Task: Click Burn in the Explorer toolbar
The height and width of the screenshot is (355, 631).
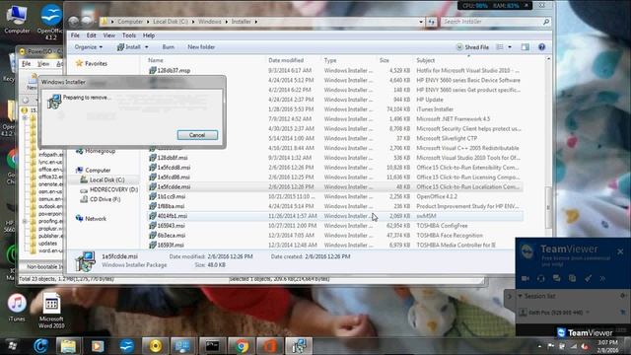Action: click(x=169, y=47)
